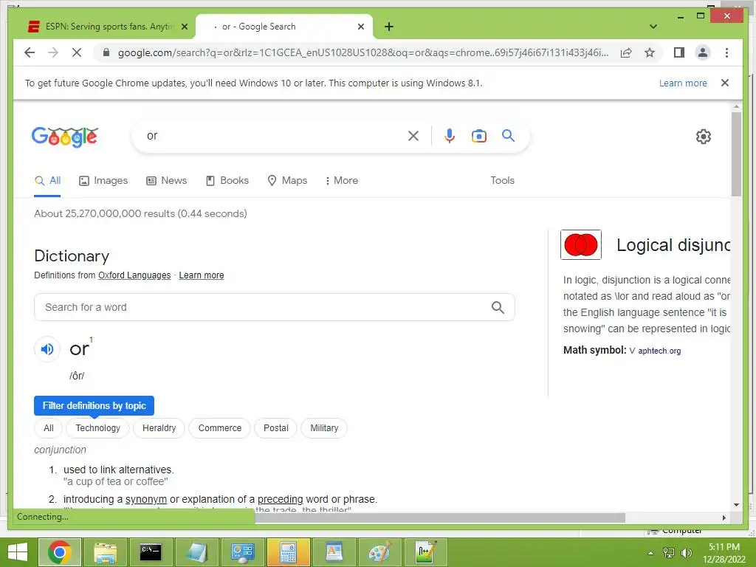
Task: Open search Tools options
Action: pos(502,180)
